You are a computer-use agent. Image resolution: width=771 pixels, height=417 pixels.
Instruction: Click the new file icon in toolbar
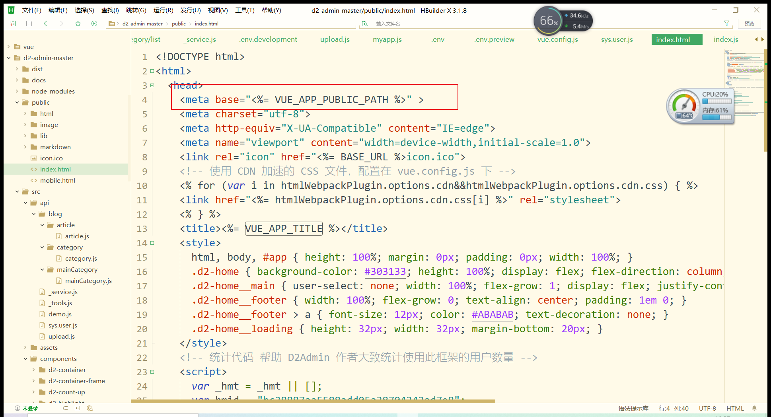[x=13, y=23]
